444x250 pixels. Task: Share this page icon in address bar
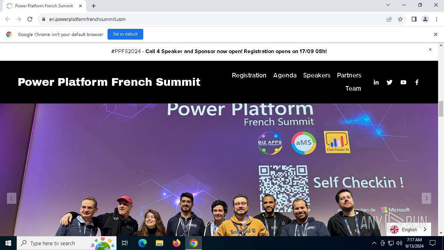[389, 19]
